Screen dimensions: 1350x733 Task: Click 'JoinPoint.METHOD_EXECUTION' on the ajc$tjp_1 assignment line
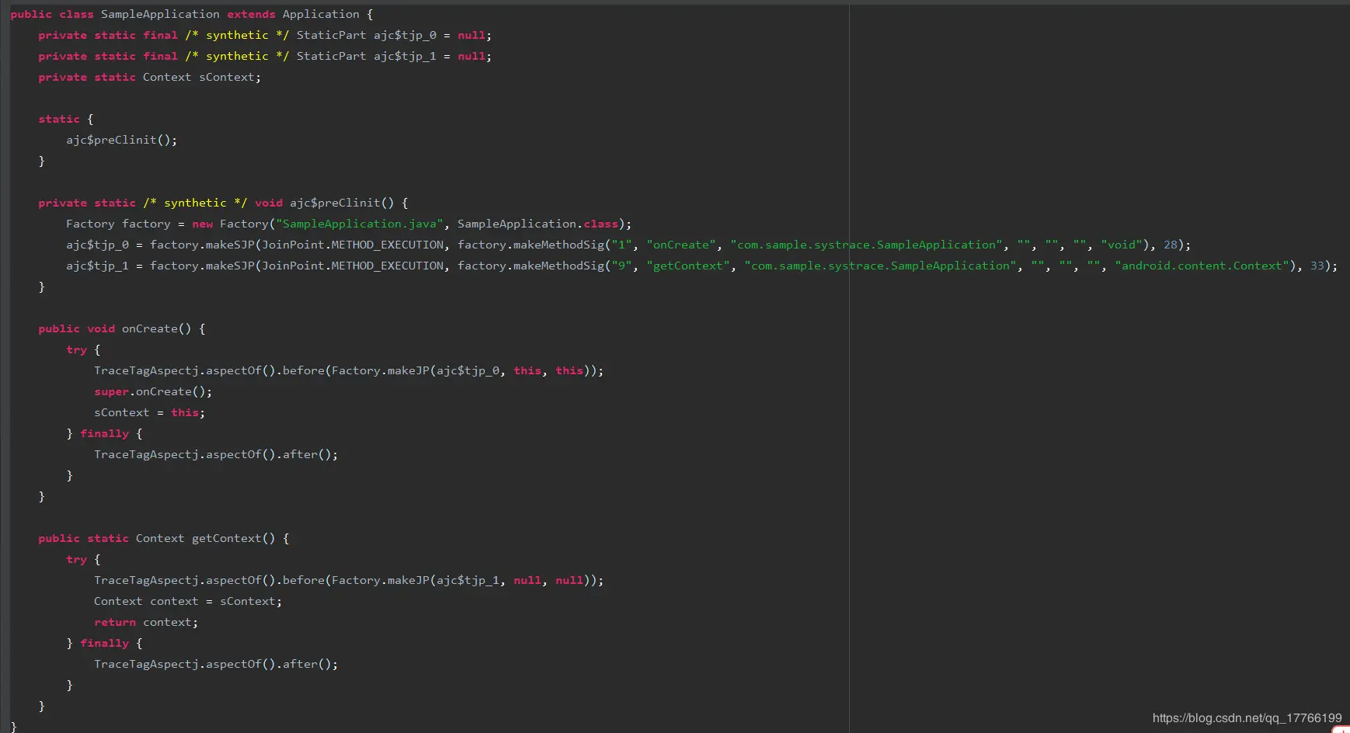coord(353,266)
